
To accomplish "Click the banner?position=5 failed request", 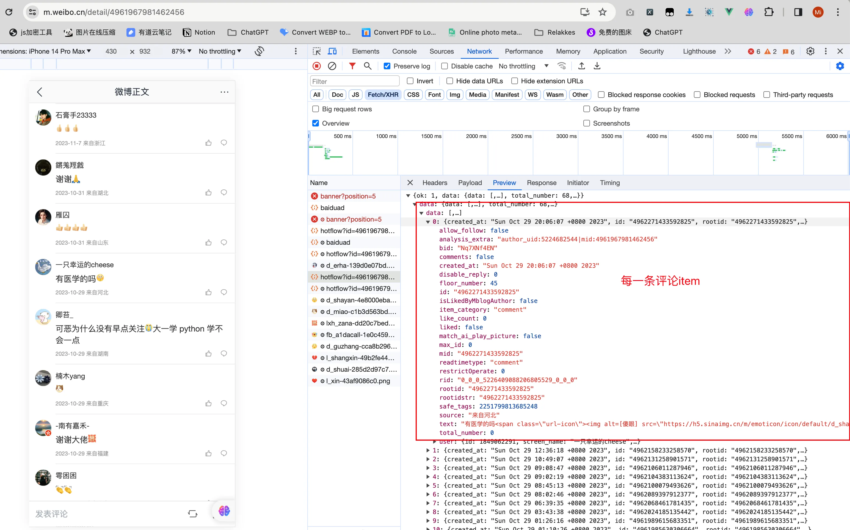I will (348, 196).
